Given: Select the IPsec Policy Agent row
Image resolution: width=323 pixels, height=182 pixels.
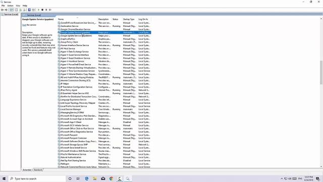Looking at the screenshot, I should pyautogui.click(x=104, y=90).
